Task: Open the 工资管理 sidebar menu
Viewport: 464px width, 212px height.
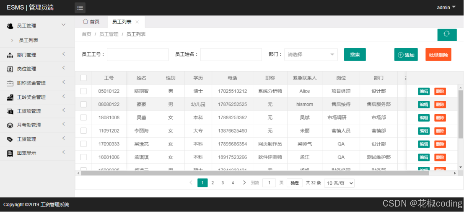Action: point(37,139)
